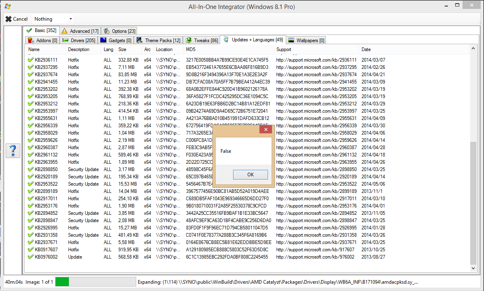
Task: Sort by the MD5 column header
Action: coord(229,49)
